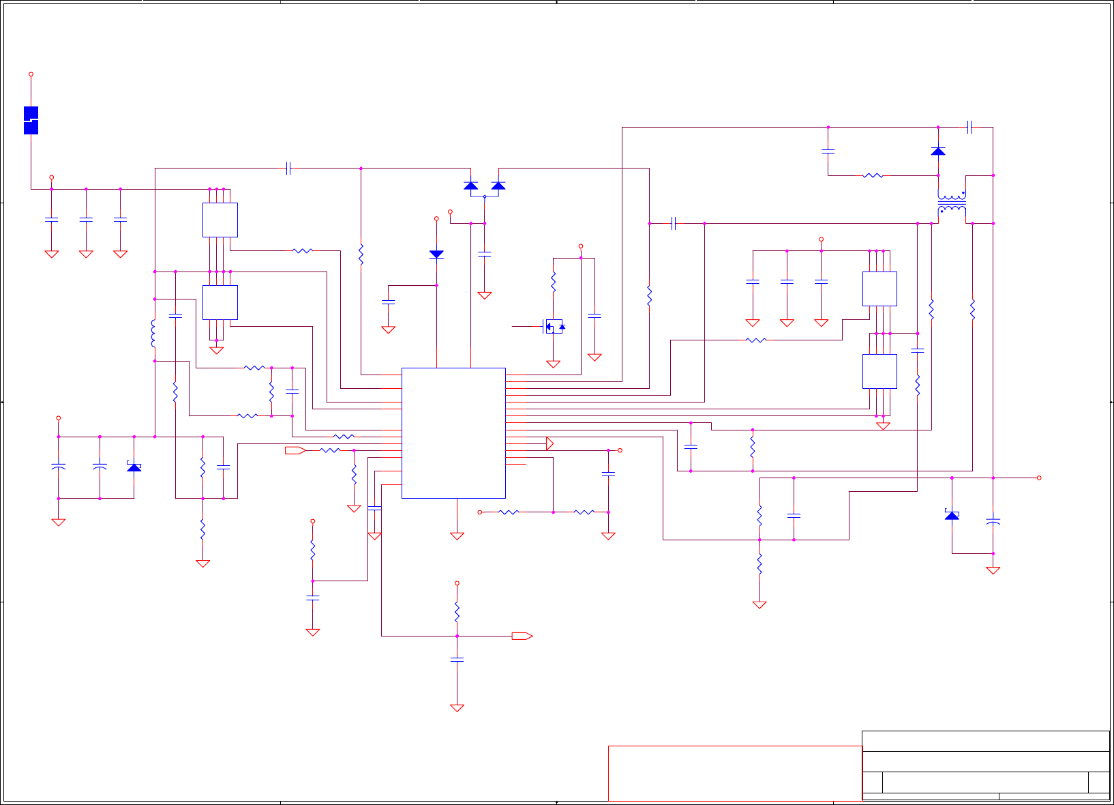Click the power terminal circle above the fuse
Image resolution: width=1114 pixels, height=805 pixels.
31,74
